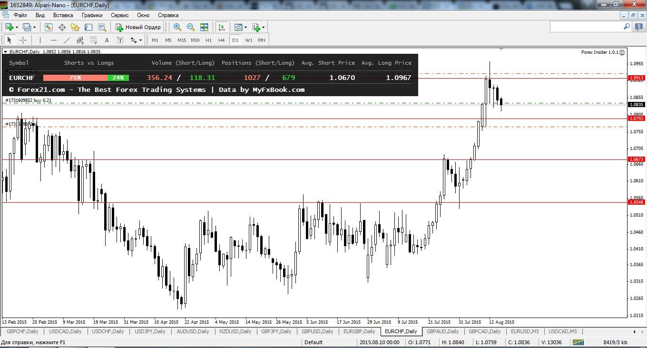The image size is (647, 348).
Task: Toggle chart Auto Scroll button
Action: click(x=221, y=27)
